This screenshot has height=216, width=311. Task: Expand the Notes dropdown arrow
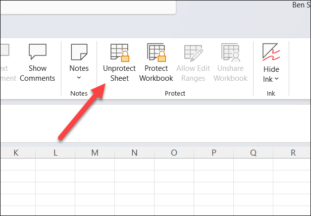[x=79, y=78]
